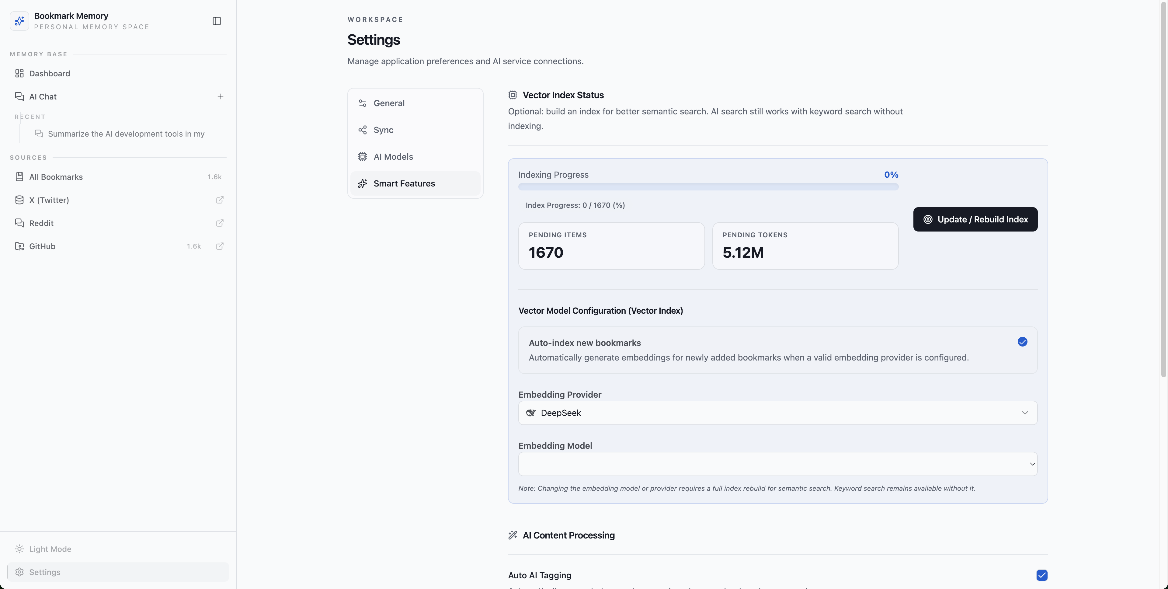Screen dimensions: 1168x589
Task: Click the Bookmark Memory logo icon
Action: tap(19, 21)
